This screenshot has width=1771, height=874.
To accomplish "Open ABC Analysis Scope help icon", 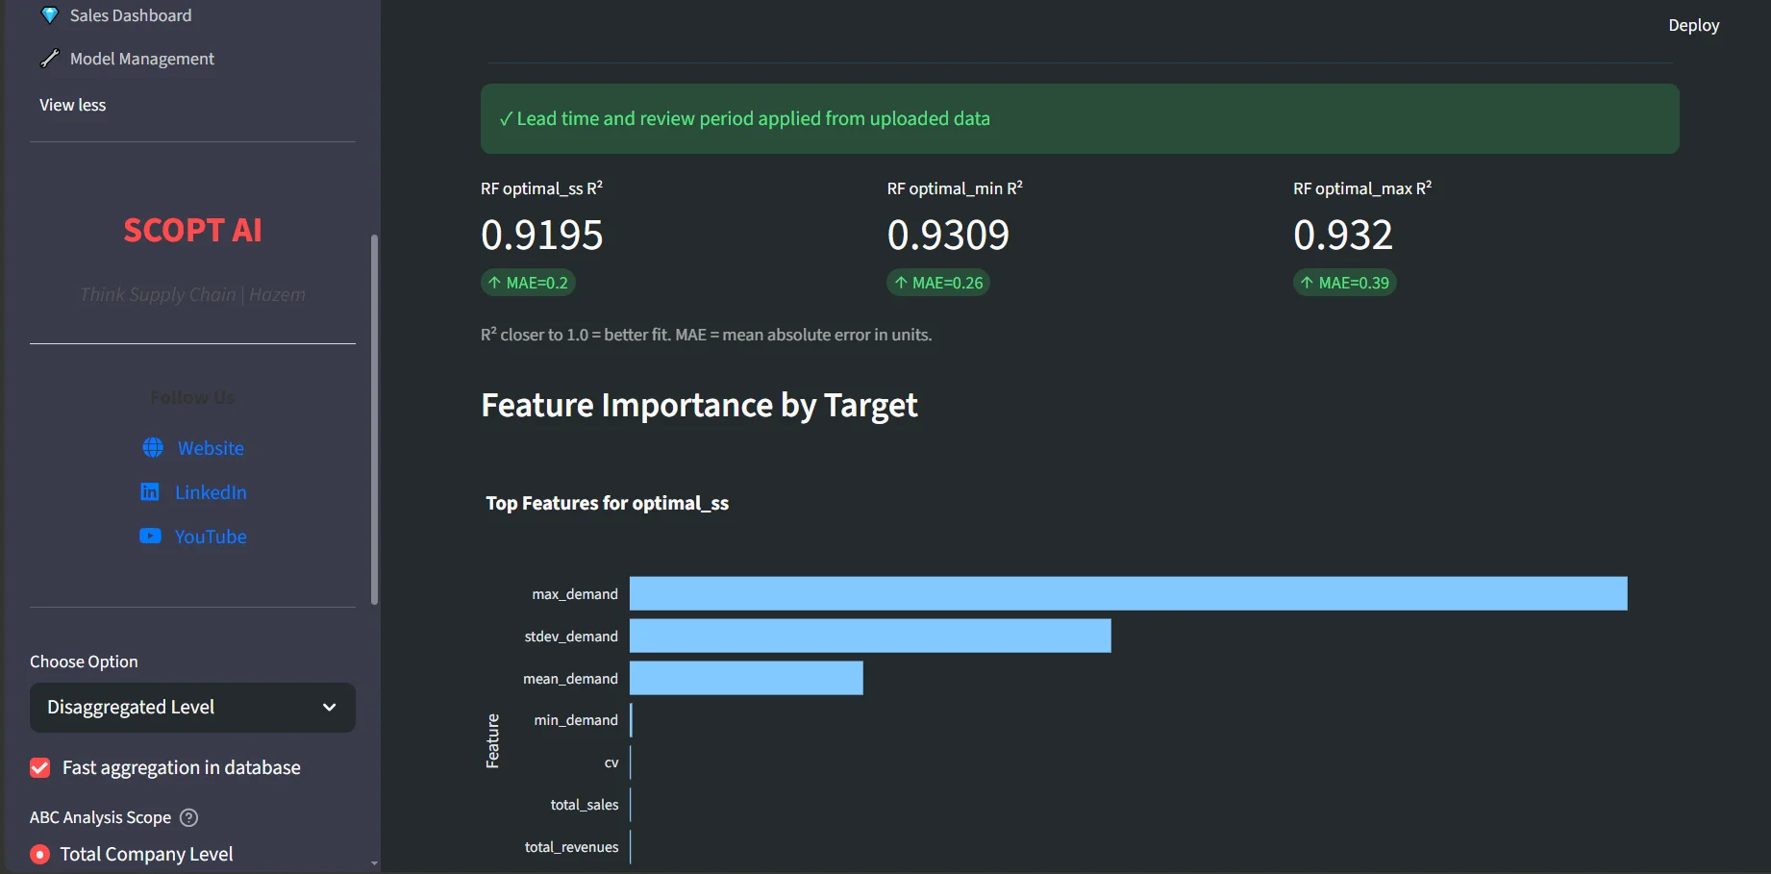I will click(189, 818).
